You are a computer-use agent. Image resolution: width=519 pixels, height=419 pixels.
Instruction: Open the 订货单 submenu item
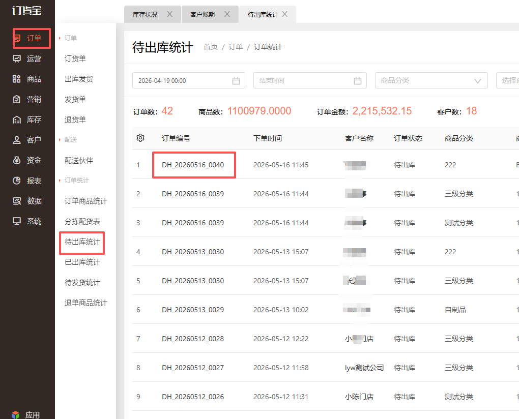tap(75, 58)
